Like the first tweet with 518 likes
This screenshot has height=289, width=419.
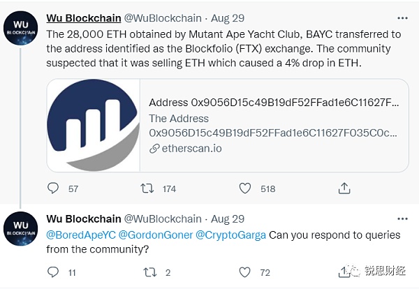pos(244,188)
